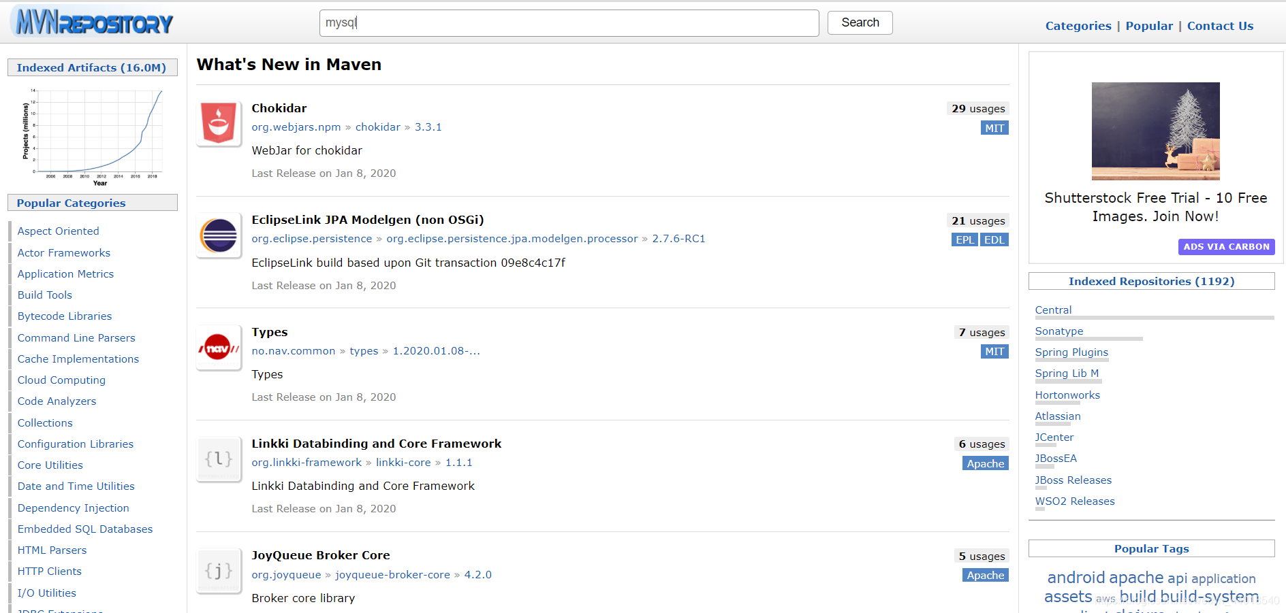Open Linkki Databinding and Core Framework title

[376, 444]
